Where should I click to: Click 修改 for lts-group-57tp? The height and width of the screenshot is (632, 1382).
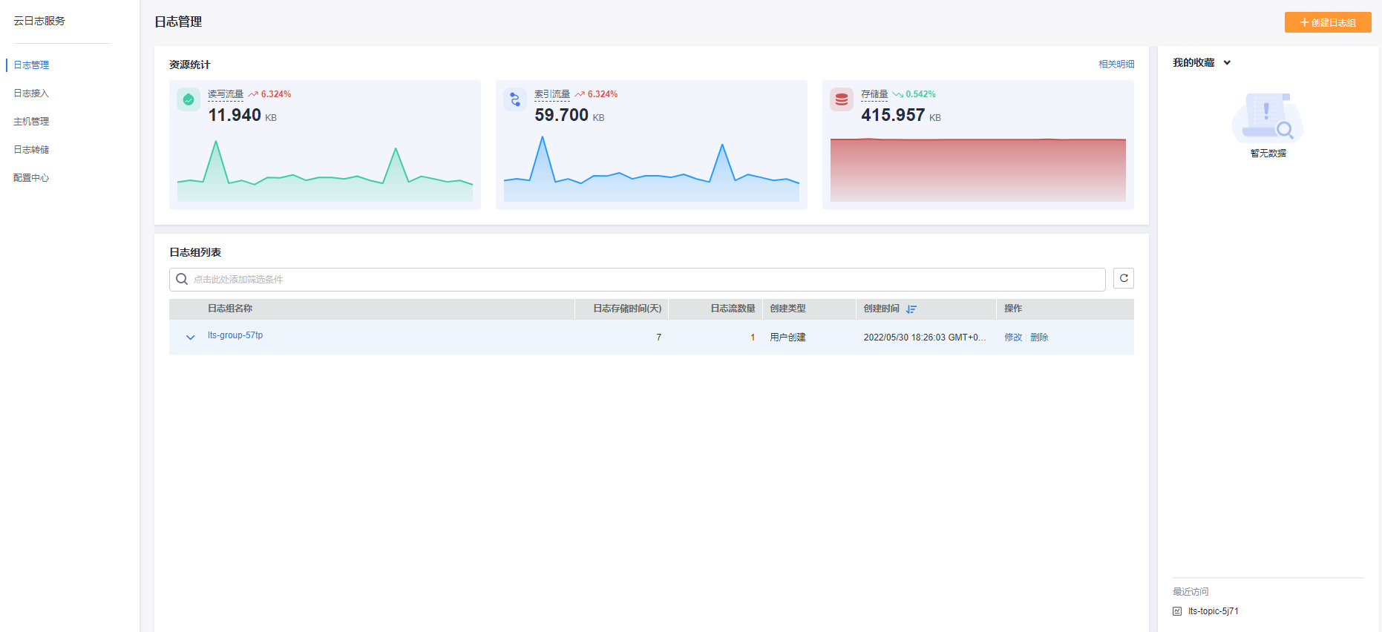click(x=1013, y=338)
